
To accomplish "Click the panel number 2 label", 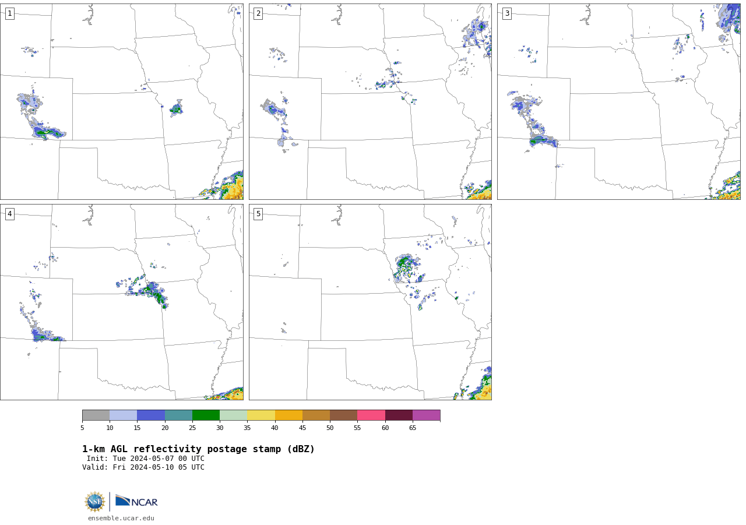I will 258,13.
